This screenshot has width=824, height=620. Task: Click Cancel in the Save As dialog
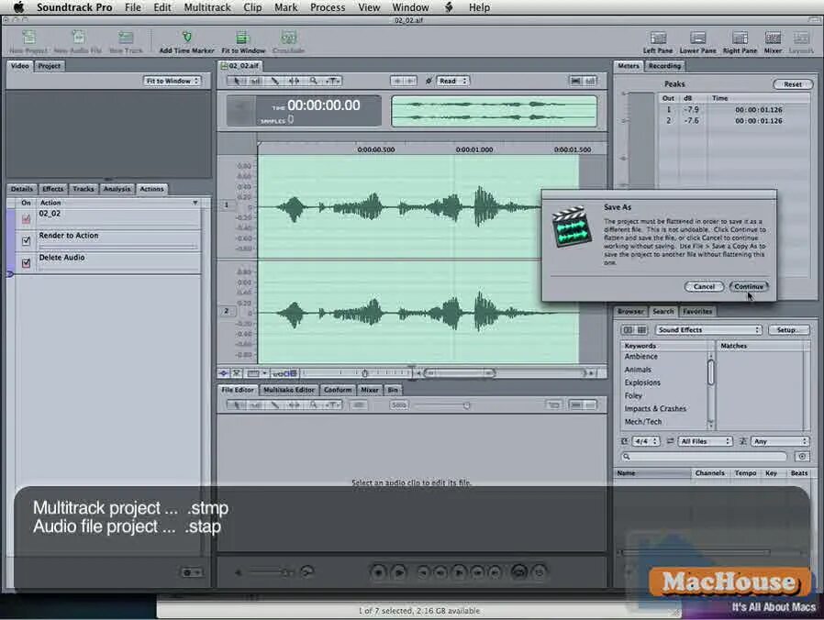click(x=704, y=287)
